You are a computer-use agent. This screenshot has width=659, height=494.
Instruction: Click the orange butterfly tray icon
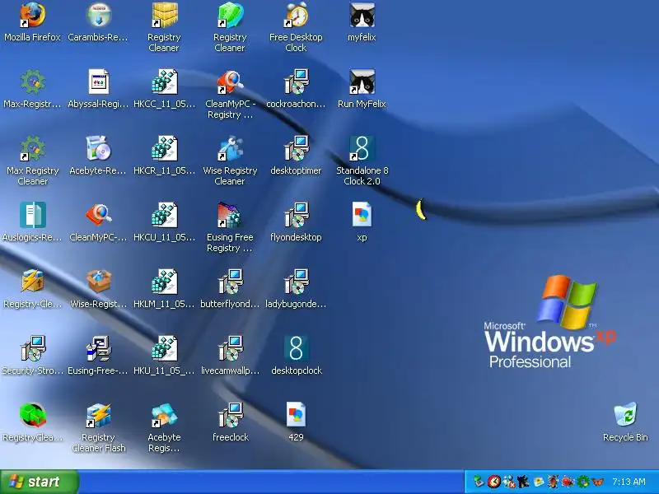coord(598,482)
